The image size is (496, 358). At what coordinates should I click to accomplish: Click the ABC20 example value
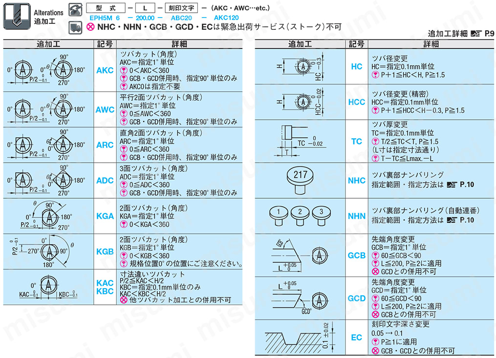[x=181, y=18]
